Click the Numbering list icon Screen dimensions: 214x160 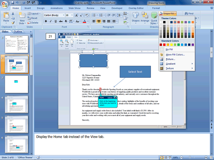101,15
